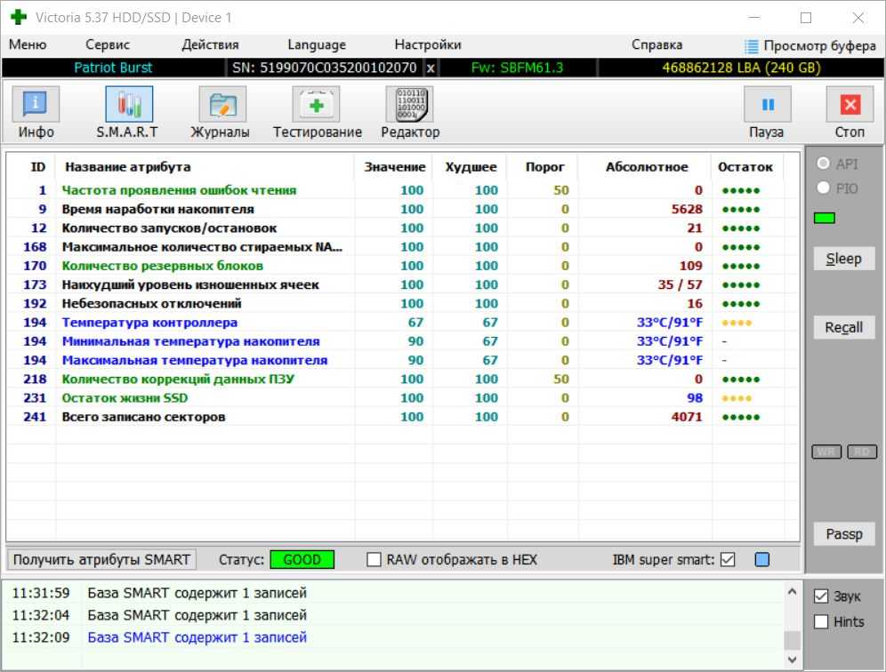Click the green indicator below PIO

pyautogui.click(x=825, y=218)
